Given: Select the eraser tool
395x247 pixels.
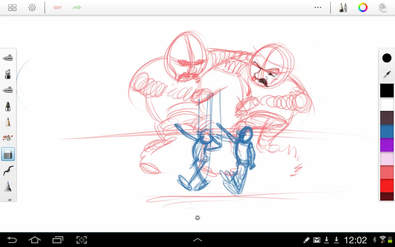Looking at the screenshot, I should pyautogui.click(x=8, y=154).
